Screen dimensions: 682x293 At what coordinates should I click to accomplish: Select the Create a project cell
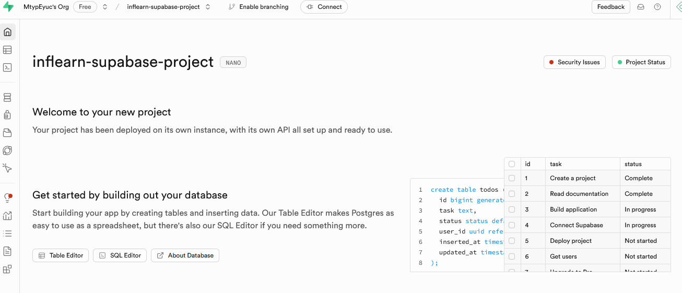[583, 178]
